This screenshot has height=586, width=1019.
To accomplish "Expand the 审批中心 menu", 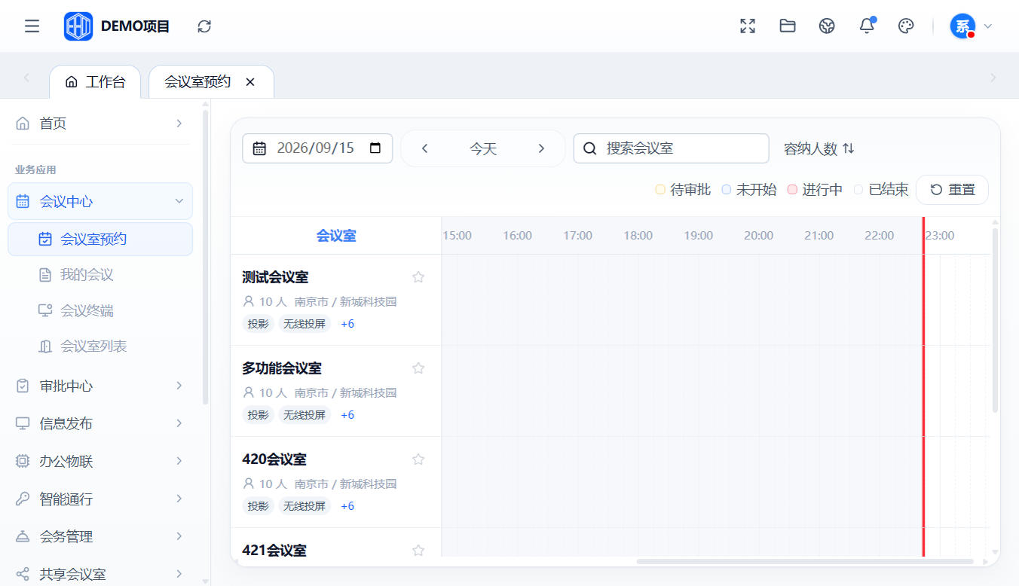I will point(100,386).
